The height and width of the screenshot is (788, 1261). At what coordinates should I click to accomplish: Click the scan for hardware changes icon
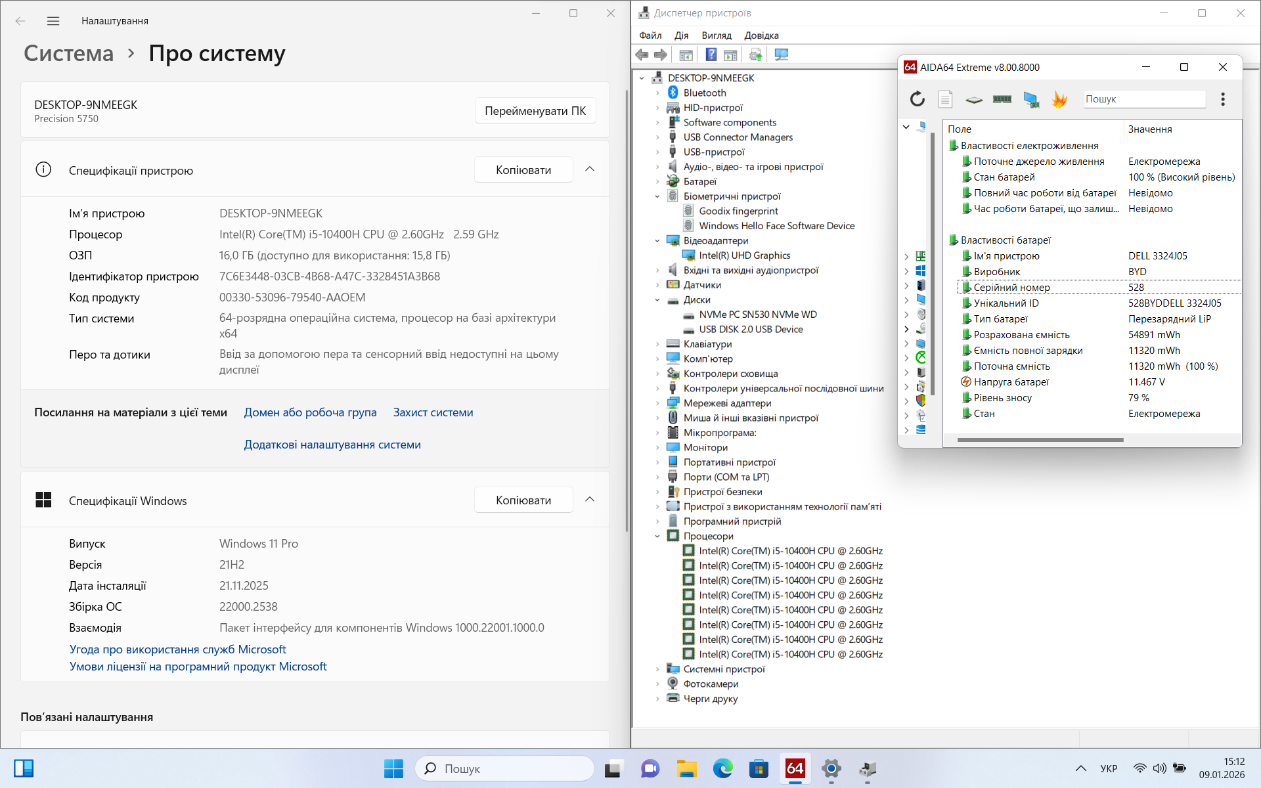point(781,55)
